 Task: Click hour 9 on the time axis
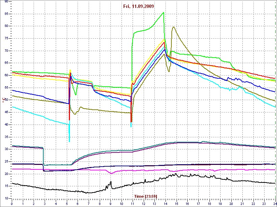pos(110,204)
